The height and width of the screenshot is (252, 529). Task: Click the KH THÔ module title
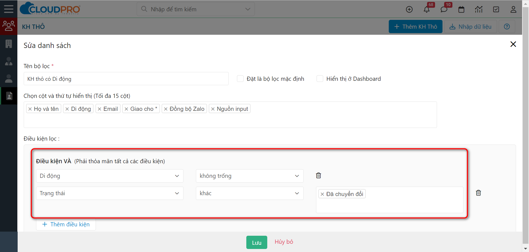33,27
